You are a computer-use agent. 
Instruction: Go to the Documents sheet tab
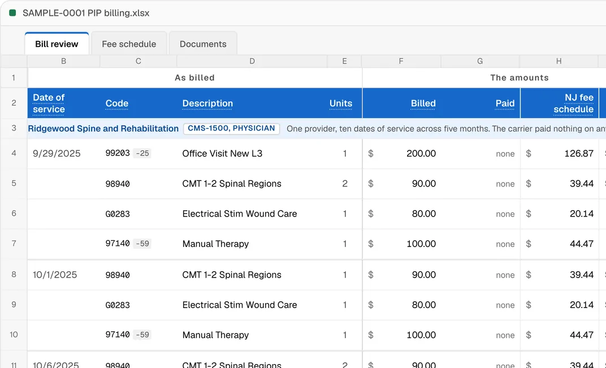coord(203,44)
